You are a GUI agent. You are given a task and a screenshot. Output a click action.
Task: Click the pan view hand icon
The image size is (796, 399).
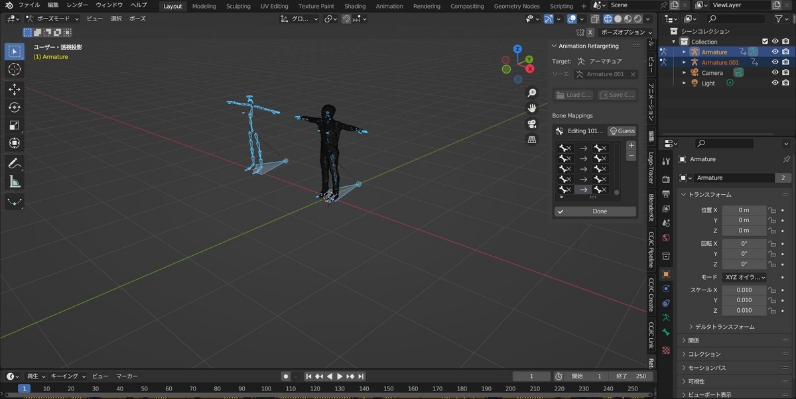coord(531,108)
